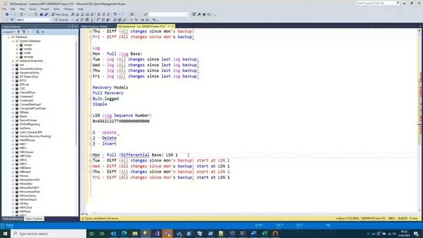The width and height of the screenshot is (423, 238).
Task: Open the Tools menu
Action: click(56, 9)
